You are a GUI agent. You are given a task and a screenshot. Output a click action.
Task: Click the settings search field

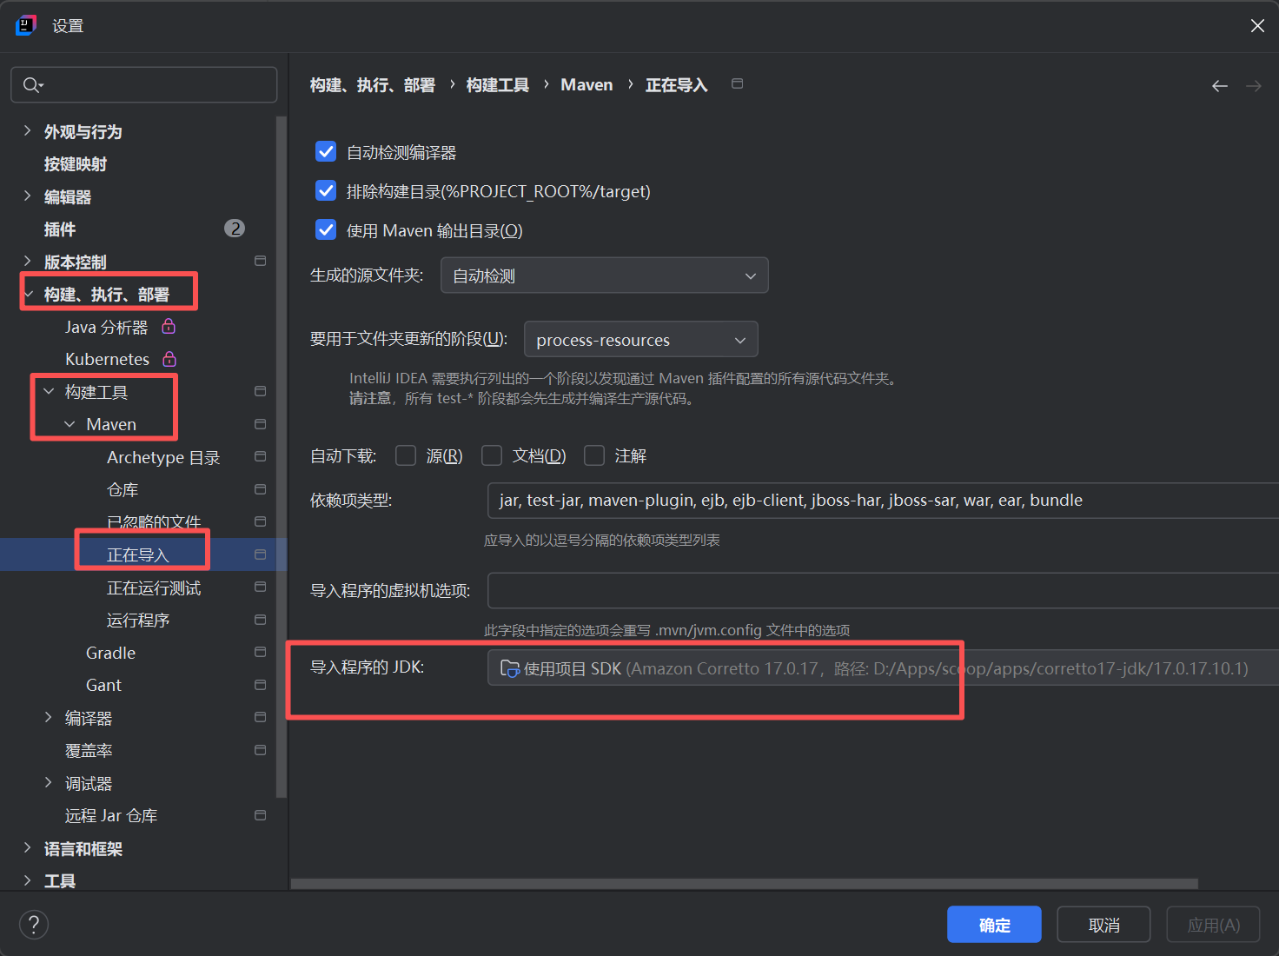point(144,85)
